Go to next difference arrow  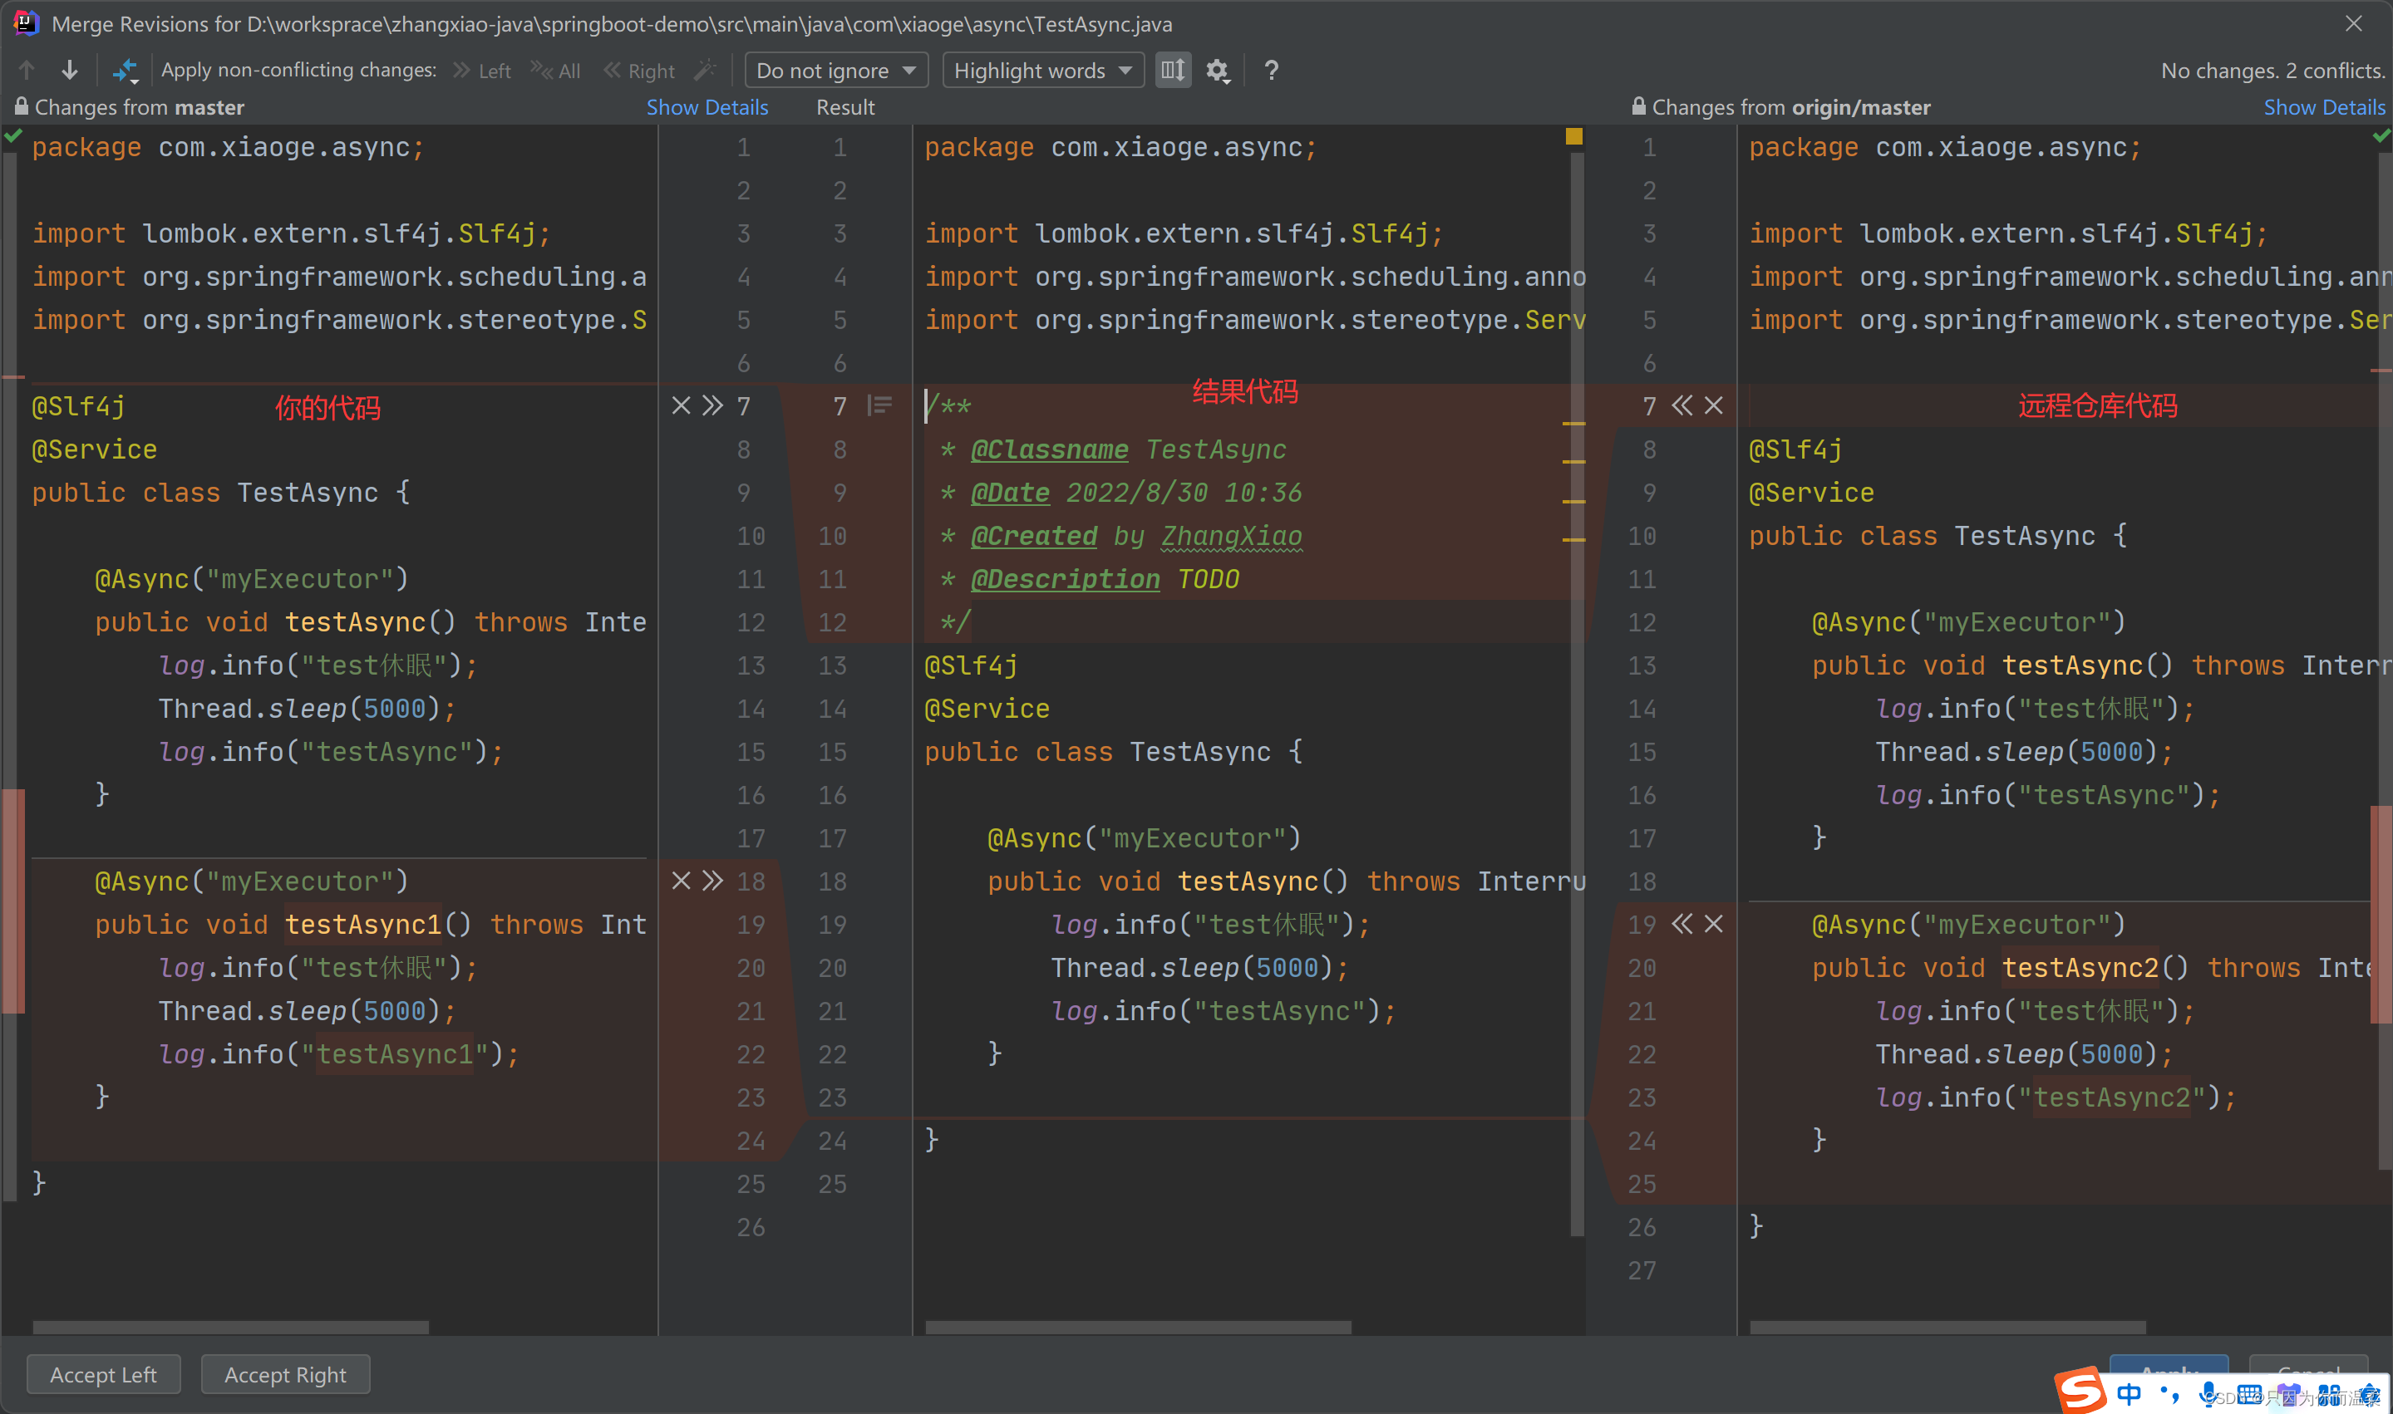coord(70,70)
